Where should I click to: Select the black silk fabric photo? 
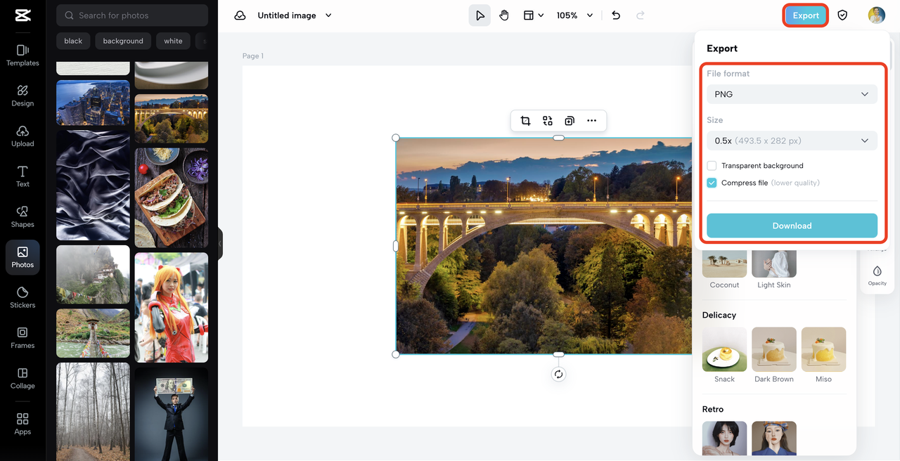pos(93,186)
